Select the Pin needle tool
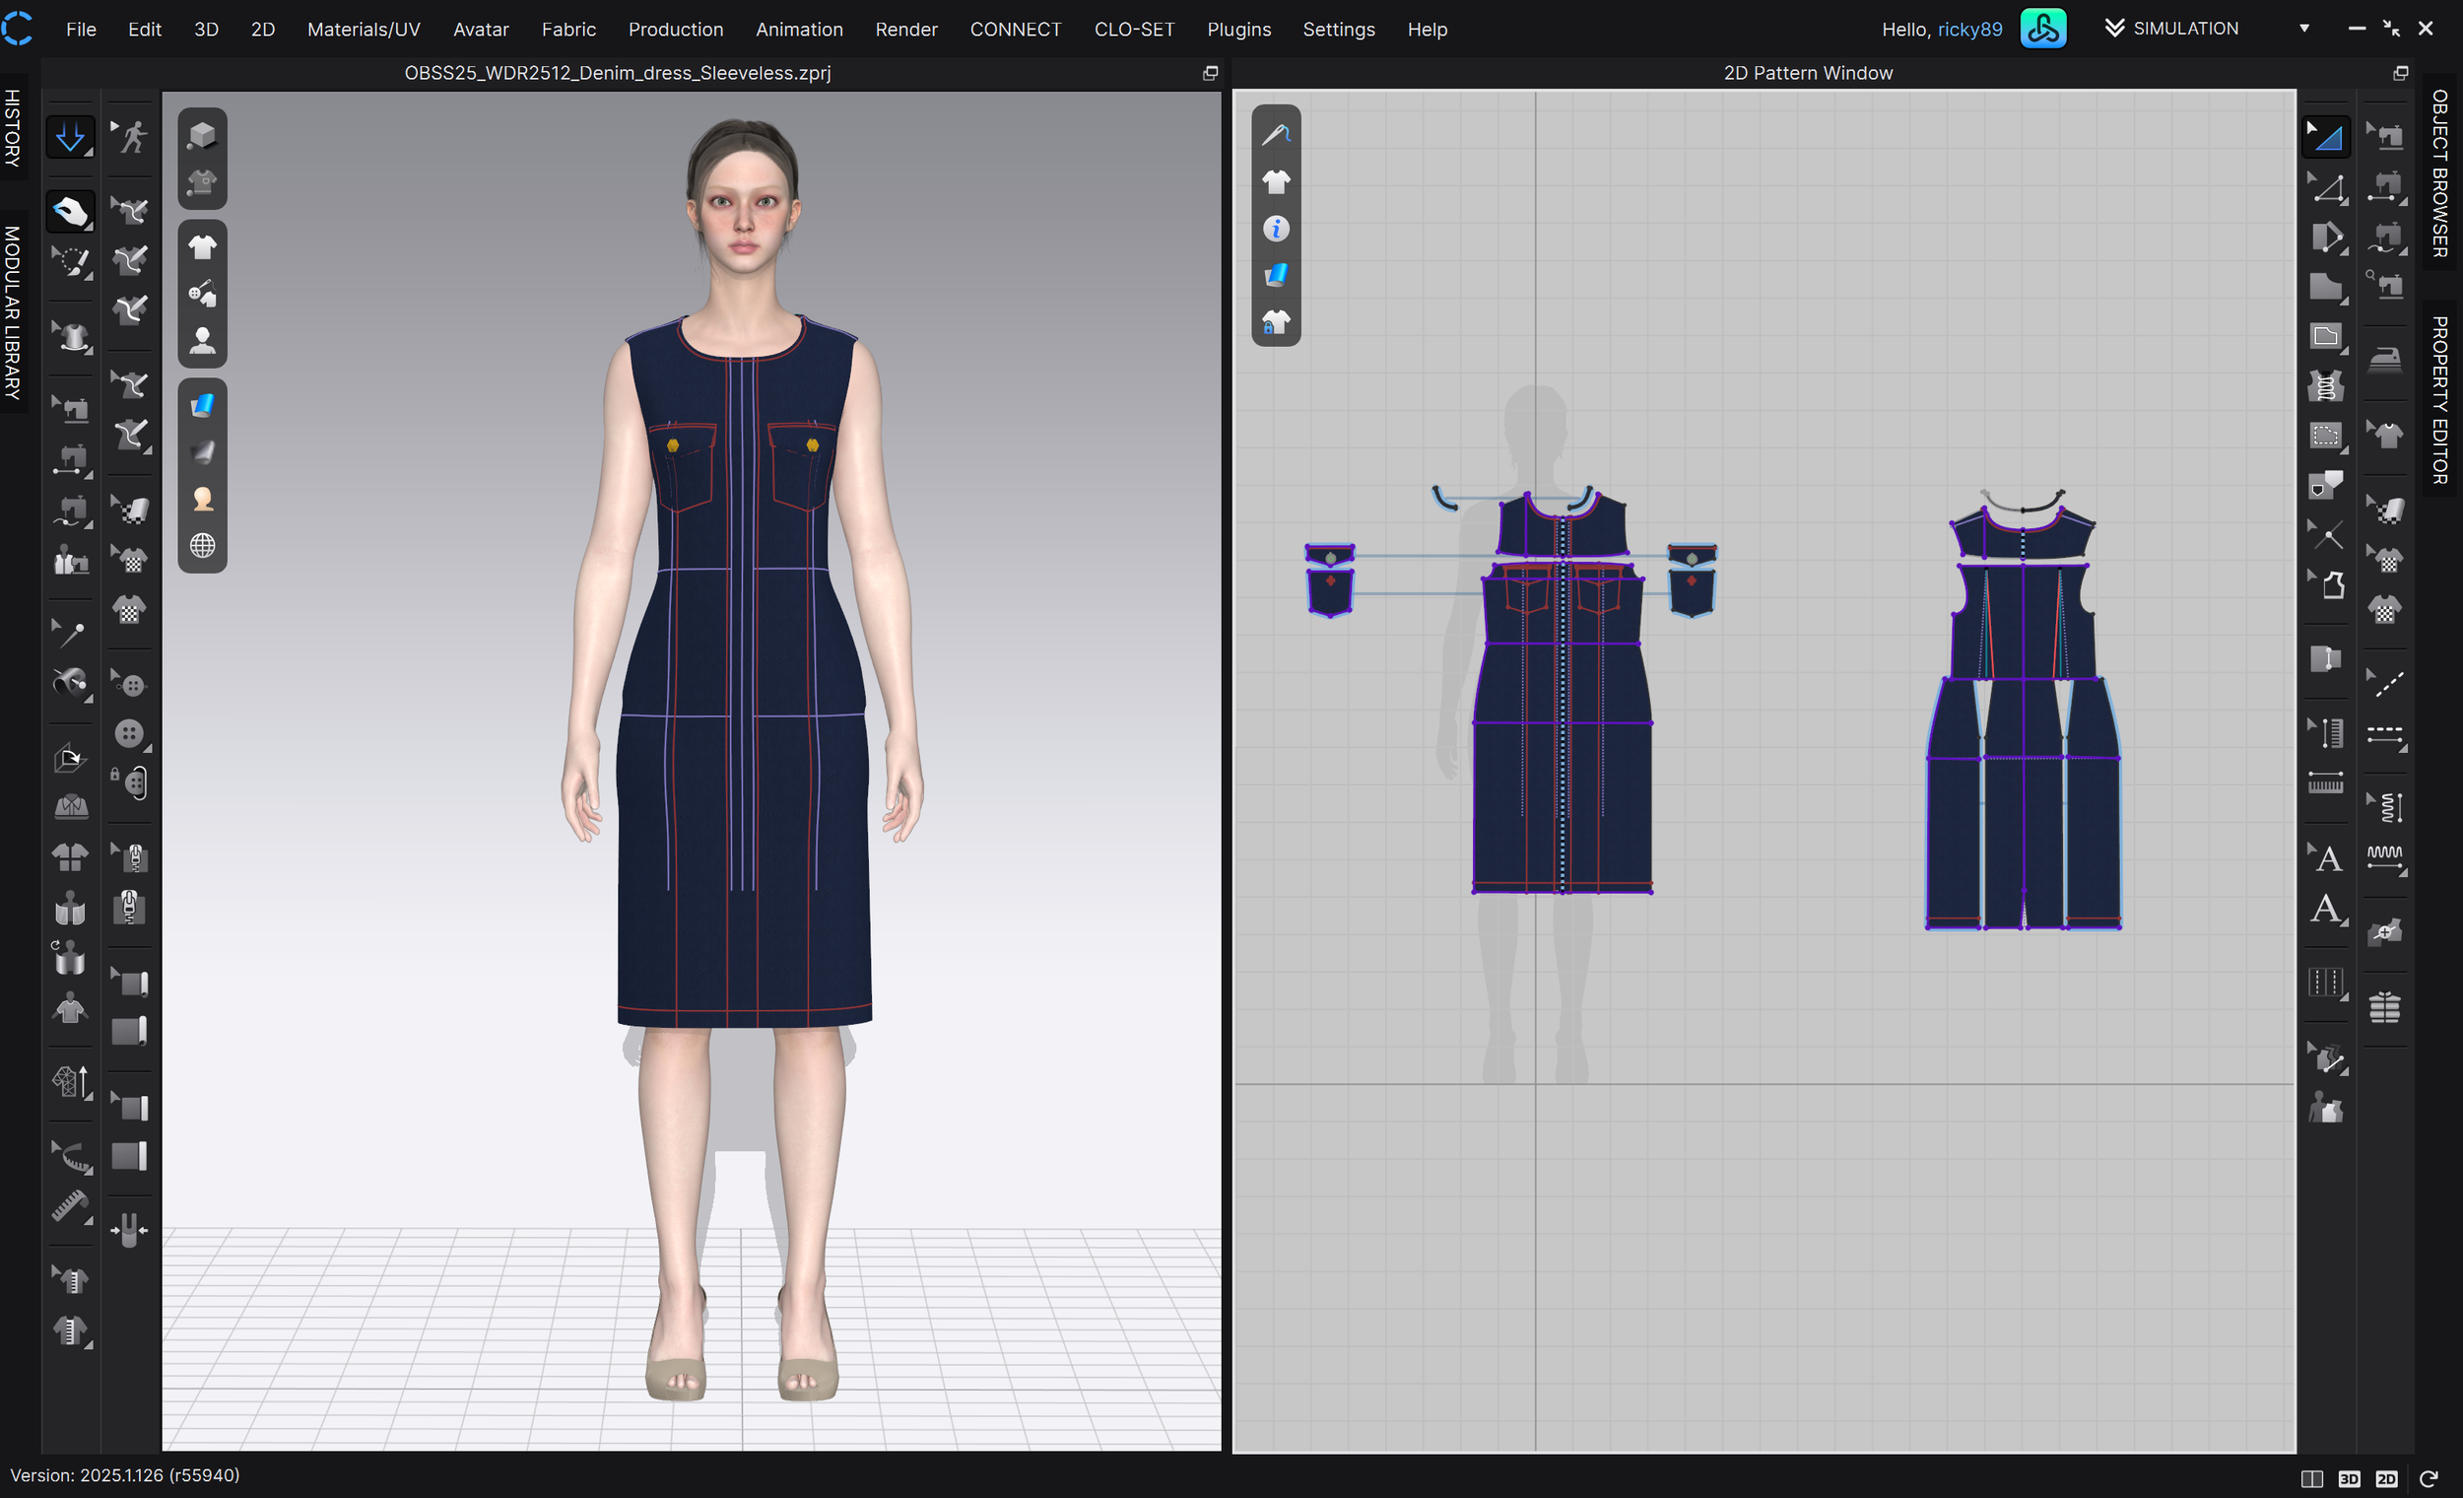The width and height of the screenshot is (2463, 1498). [x=68, y=632]
